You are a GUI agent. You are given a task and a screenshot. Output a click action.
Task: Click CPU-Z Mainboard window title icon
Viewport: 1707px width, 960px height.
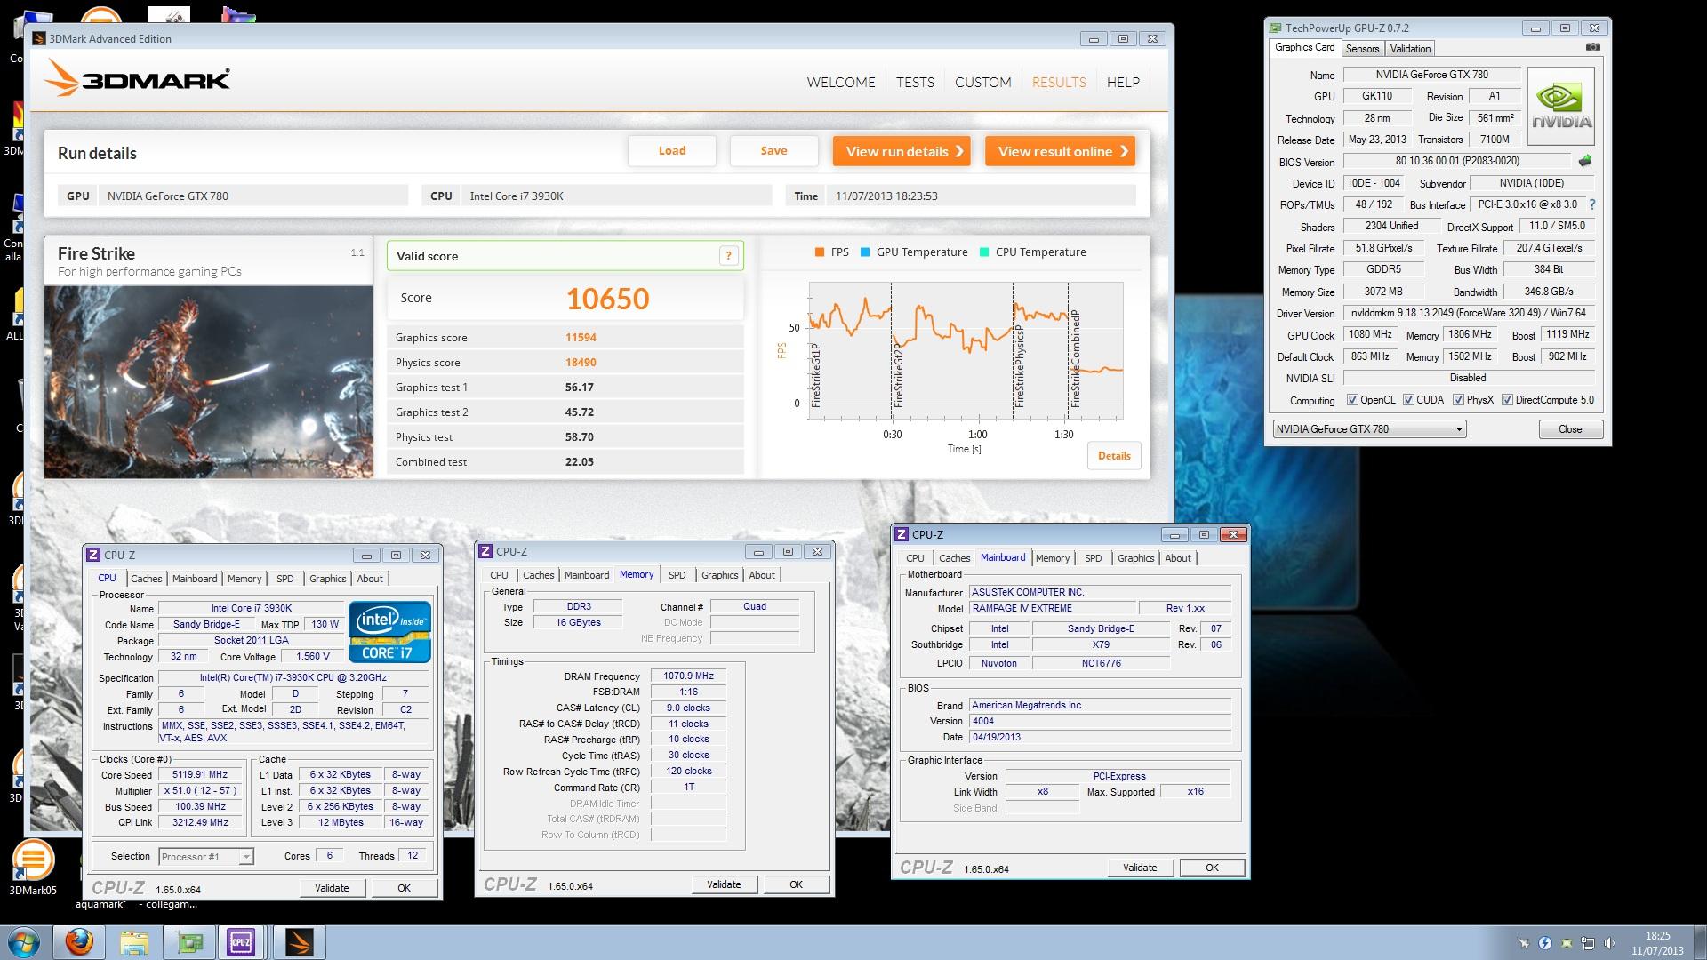pyautogui.click(x=902, y=534)
